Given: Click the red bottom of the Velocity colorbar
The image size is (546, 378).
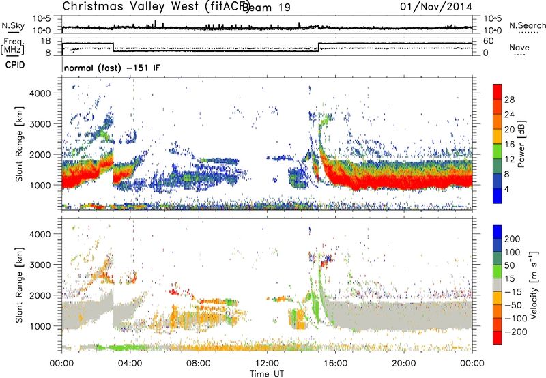Looking at the screenshot, I should point(498,338).
